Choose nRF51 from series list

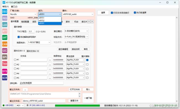(50, 18)
